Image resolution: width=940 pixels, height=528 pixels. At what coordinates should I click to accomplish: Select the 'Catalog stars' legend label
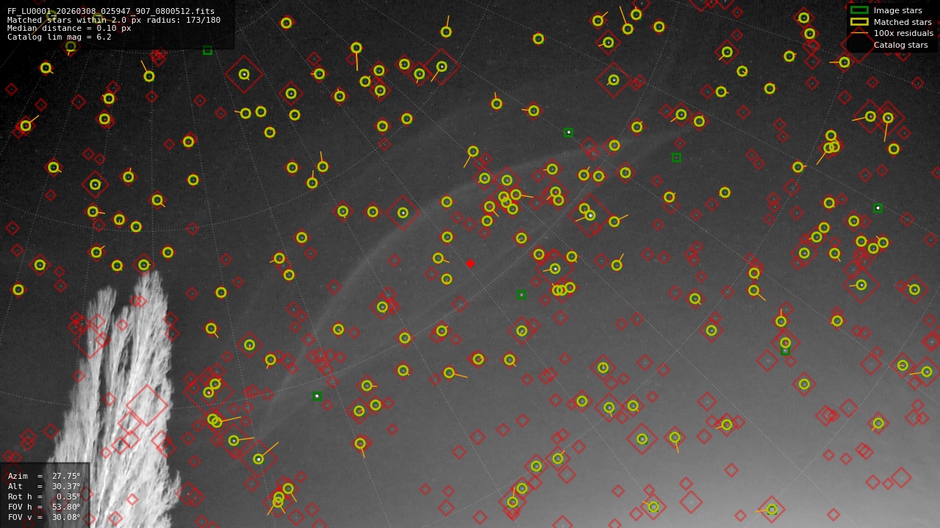point(900,45)
